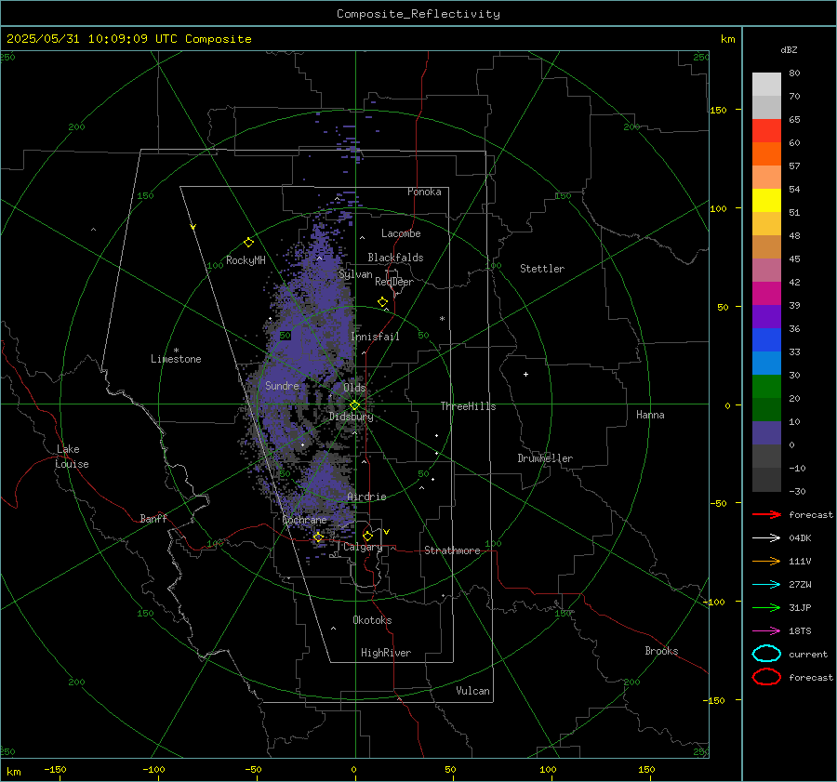This screenshot has width=837, height=782.
Task: Click the -100 tick on bottom axis
Action: pyautogui.click(x=153, y=769)
